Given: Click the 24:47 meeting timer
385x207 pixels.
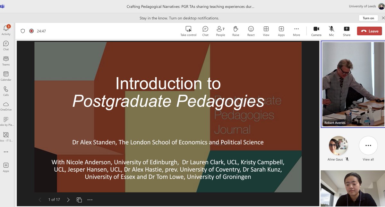Looking at the screenshot, I should click(x=41, y=31).
